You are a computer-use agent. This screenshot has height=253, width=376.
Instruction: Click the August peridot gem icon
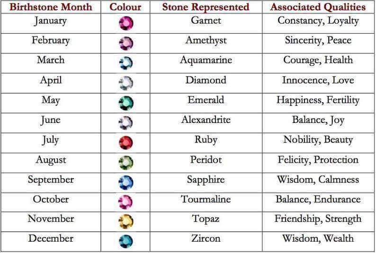(x=126, y=163)
